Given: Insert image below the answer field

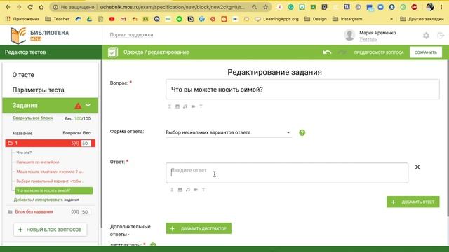Looking at the screenshot, I should [x=180, y=190].
